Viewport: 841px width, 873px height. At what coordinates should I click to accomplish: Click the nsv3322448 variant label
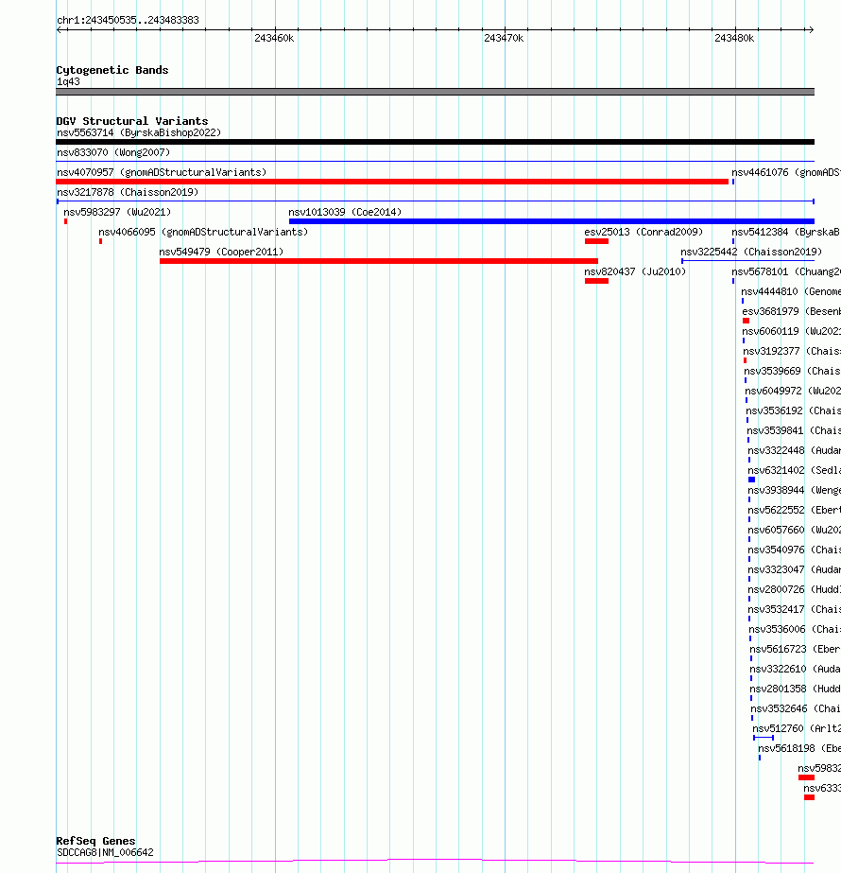(795, 451)
